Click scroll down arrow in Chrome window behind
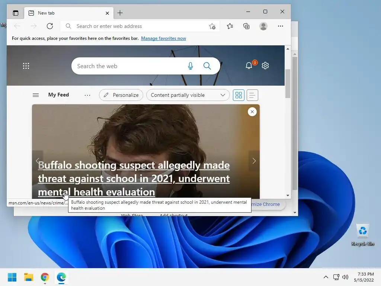Image resolution: width=381 pixels, height=286 pixels. tap(295, 213)
